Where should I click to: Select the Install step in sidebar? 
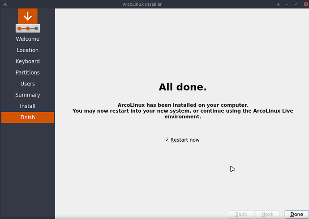point(28,106)
